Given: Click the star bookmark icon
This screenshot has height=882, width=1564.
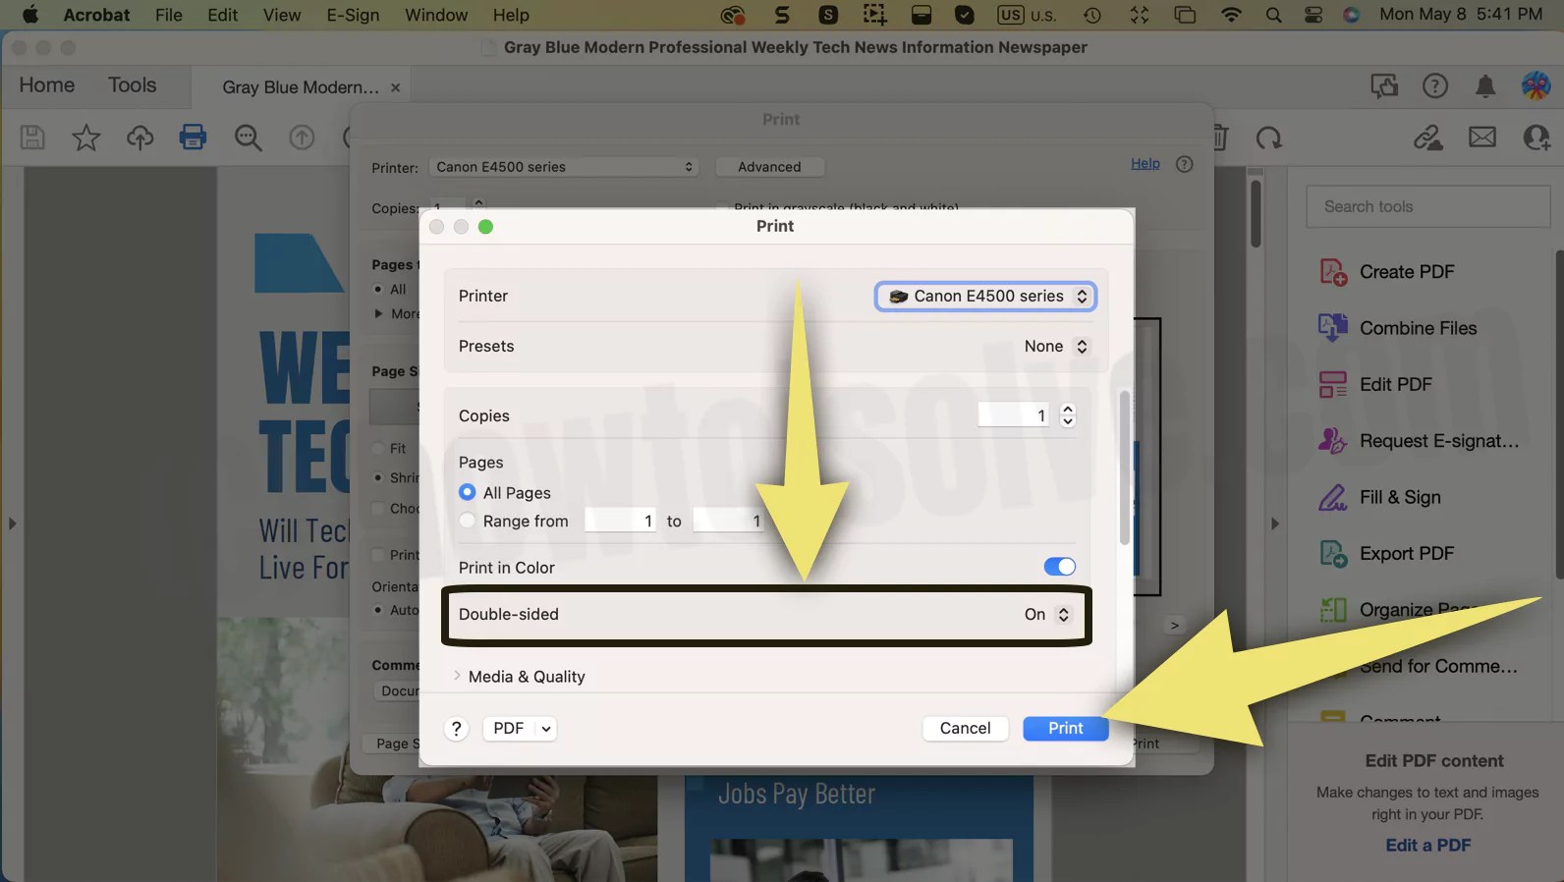Looking at the screenshot, I should [x=86, y=138].
